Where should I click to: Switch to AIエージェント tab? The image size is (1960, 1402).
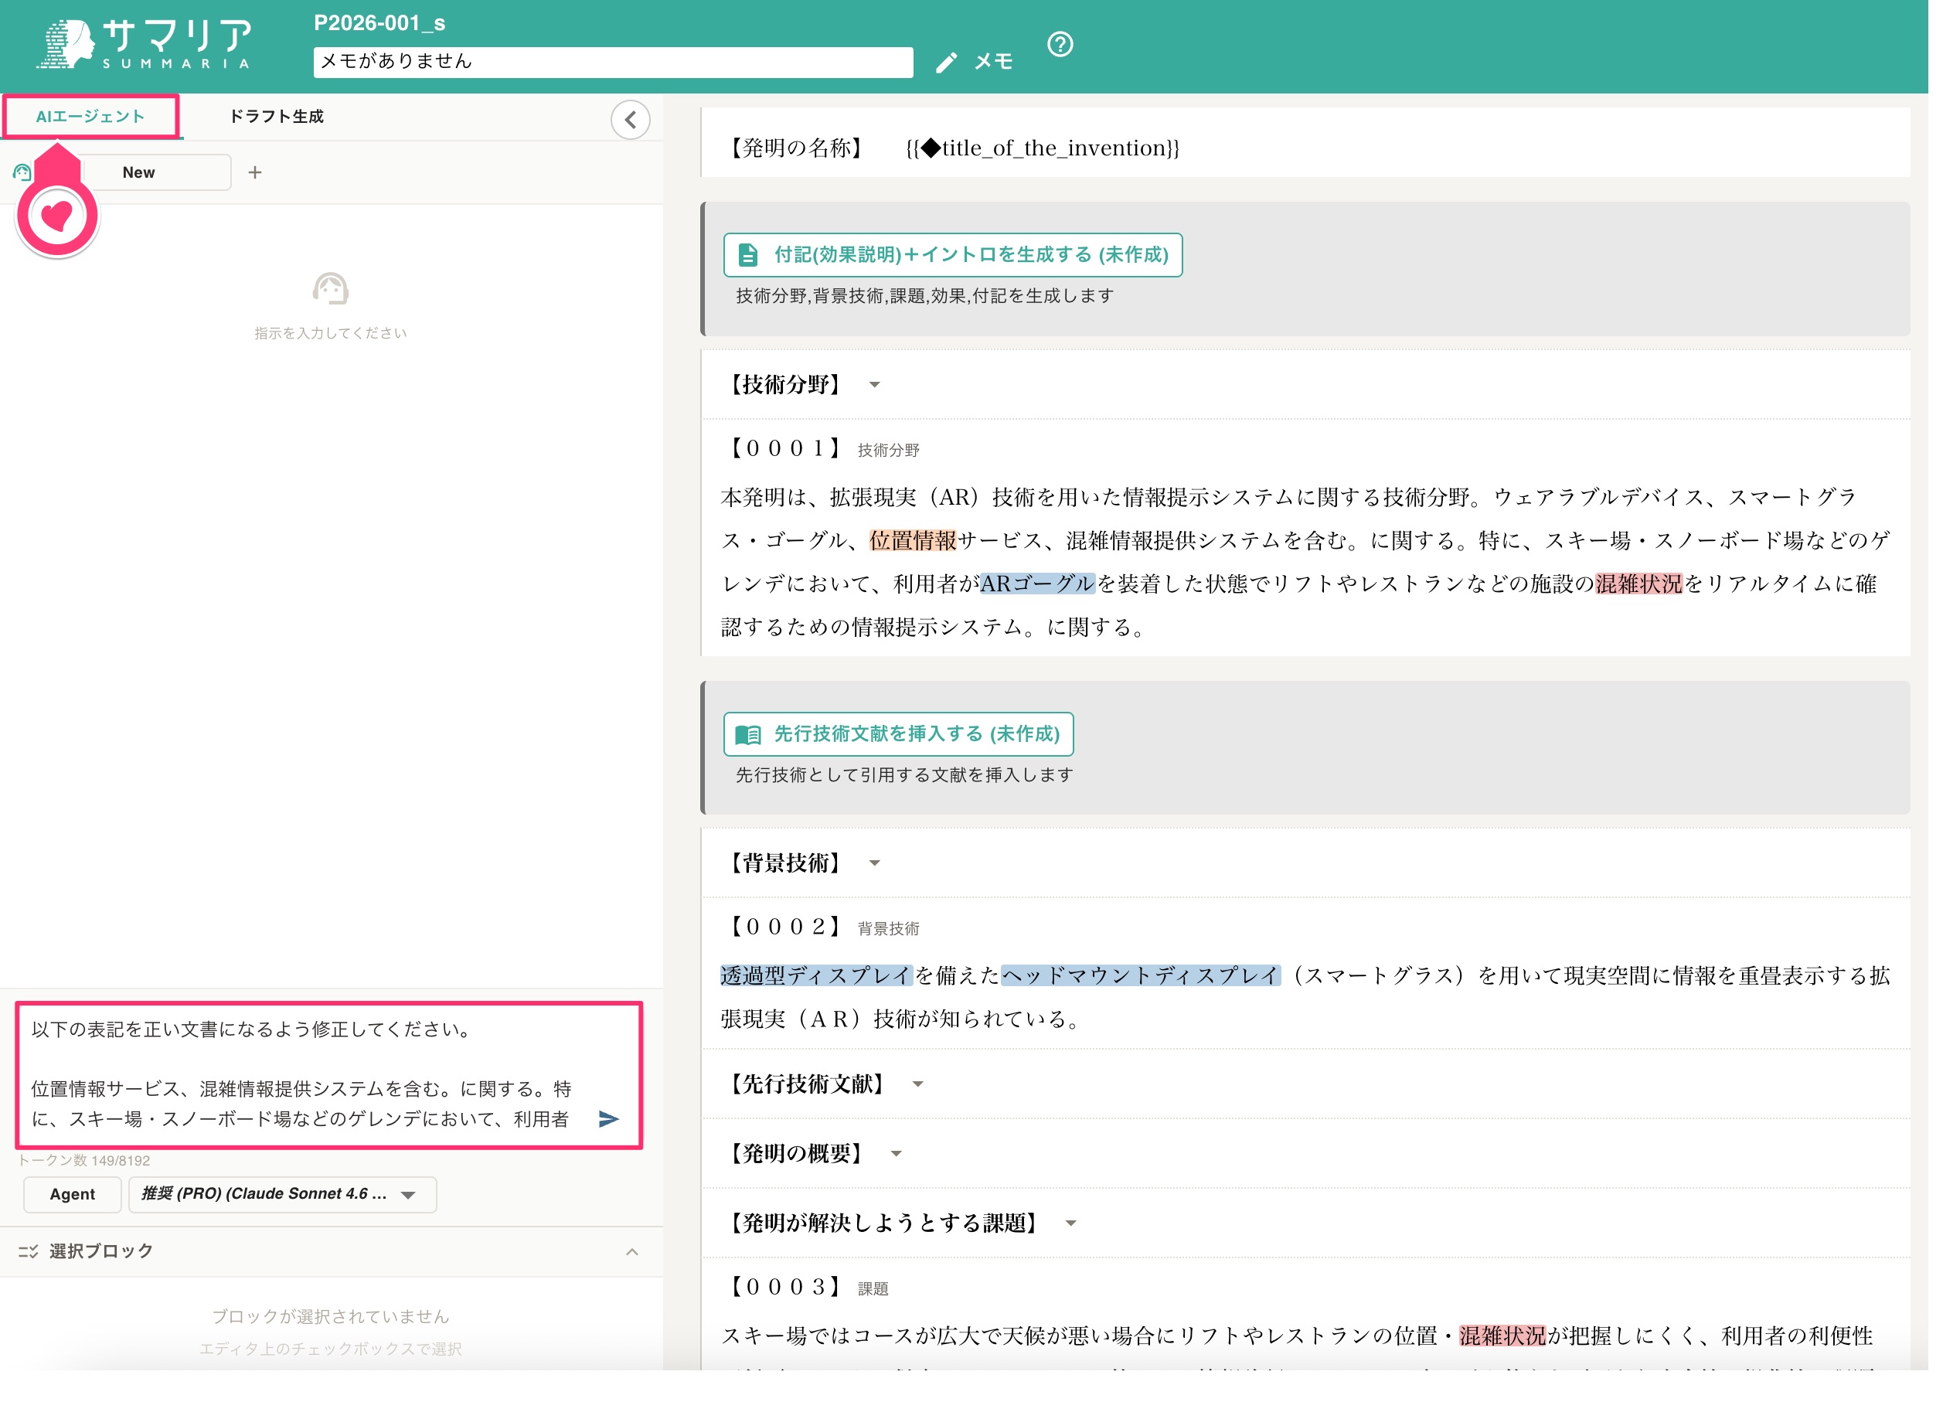(x=90, y=117)
